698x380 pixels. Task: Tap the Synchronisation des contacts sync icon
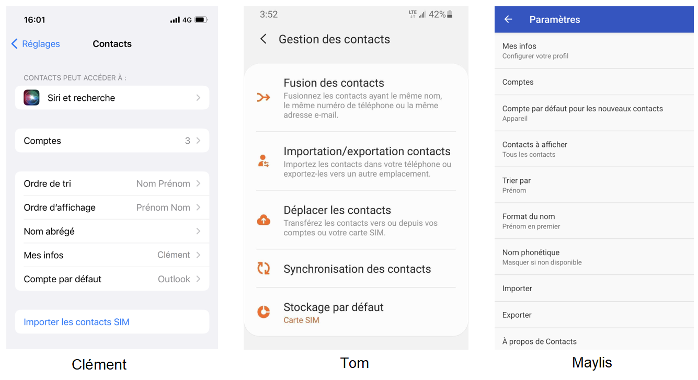[x=264, y=269]
